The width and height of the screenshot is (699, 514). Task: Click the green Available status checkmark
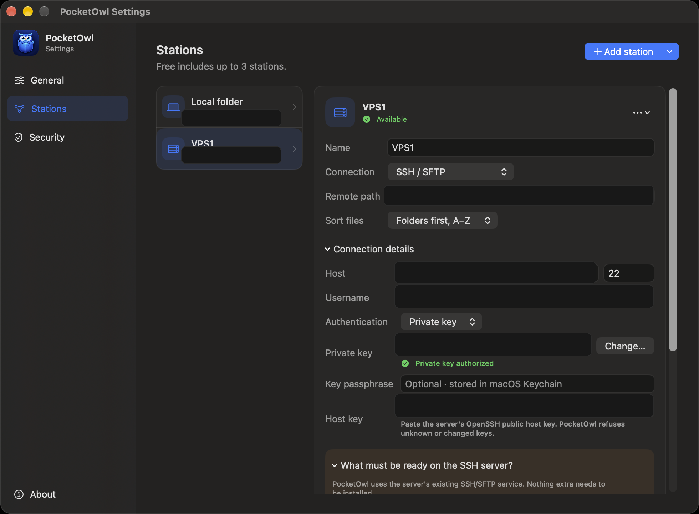[367, 119]
